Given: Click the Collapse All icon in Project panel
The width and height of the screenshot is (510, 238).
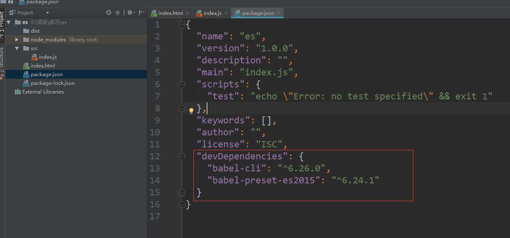Looking at the screenshot, I should click(117, 13).
